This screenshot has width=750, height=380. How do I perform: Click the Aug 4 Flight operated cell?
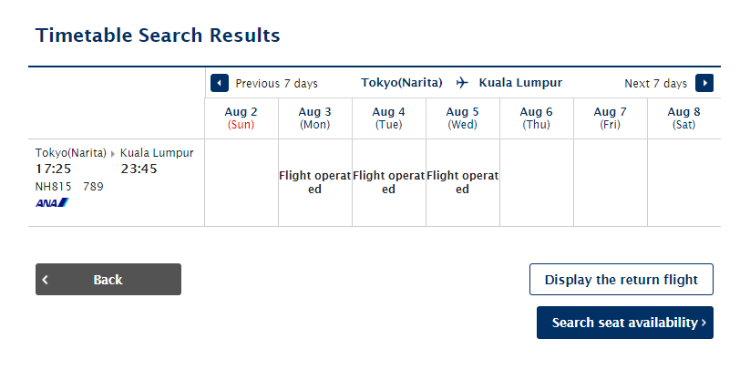click(x=388, y=182)
